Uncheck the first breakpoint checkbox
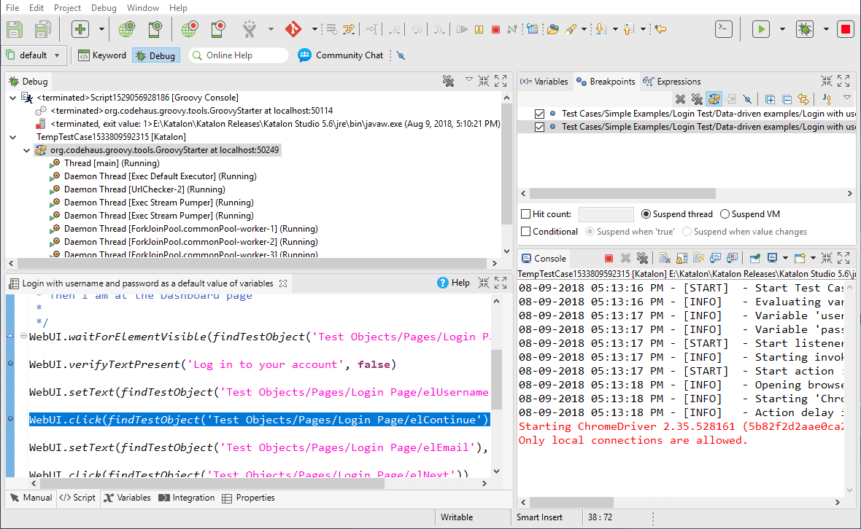Screen dimensions: 861x529 539,114
